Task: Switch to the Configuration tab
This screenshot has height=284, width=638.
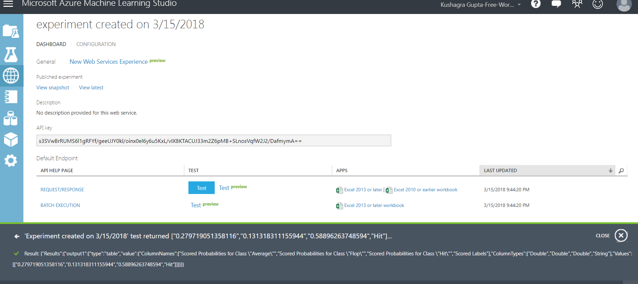Action: [96, 44]
